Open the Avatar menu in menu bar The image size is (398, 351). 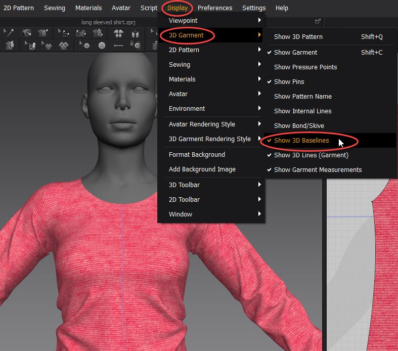pyautogui.click(x=121, y=8)
